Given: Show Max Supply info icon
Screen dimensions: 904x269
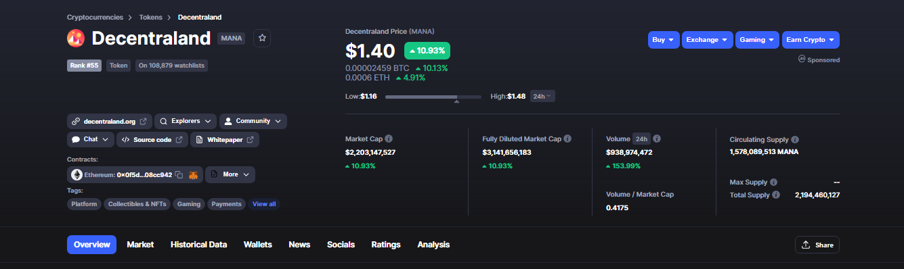Looking at the screenshot, I should click(773, 182).
